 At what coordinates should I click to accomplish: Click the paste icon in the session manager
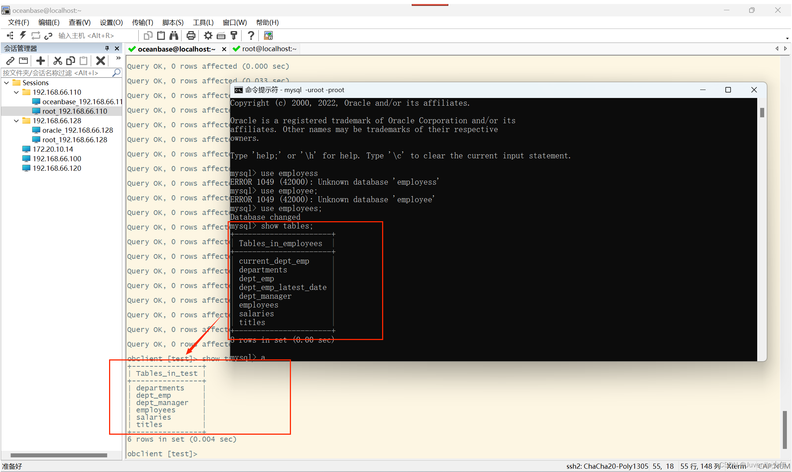[x=84, y=61]
